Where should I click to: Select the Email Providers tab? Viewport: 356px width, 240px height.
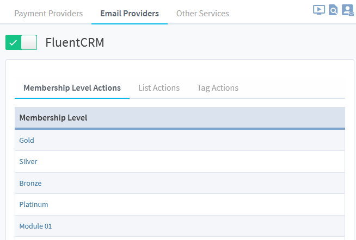130,13
